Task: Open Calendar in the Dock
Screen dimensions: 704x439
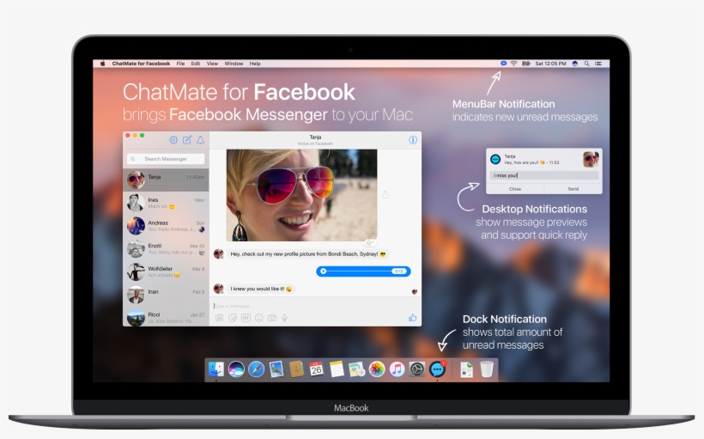Action: click(316, 369)
